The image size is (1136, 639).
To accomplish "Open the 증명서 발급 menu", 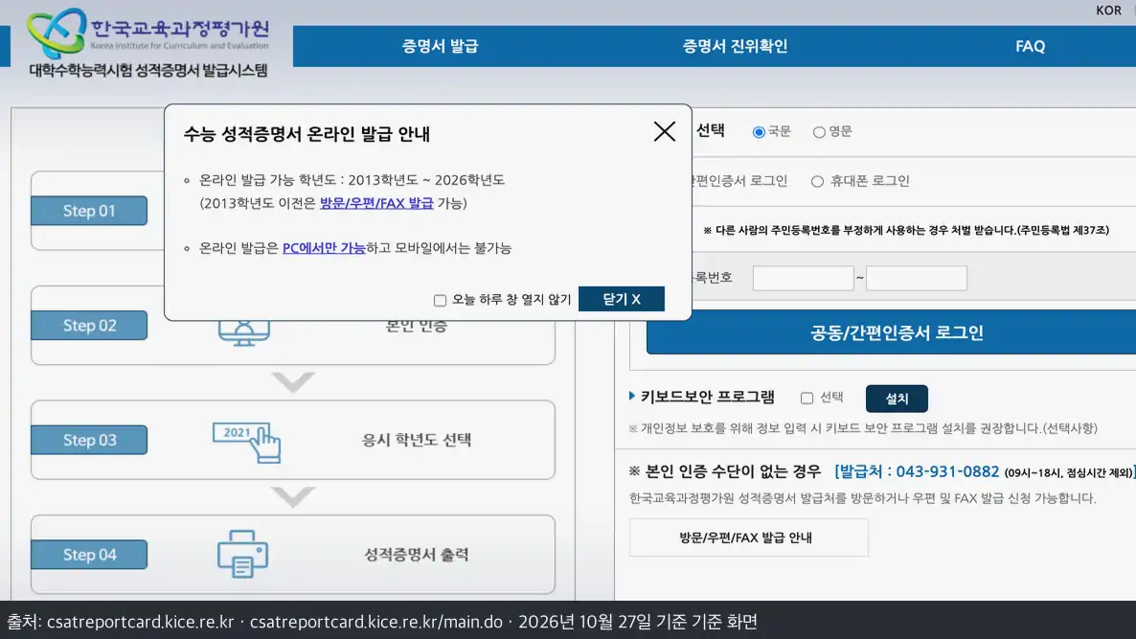I will point(440,46).
